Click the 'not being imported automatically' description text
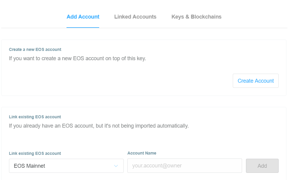This screenshot has width=293, height=180. coord(99,126)
